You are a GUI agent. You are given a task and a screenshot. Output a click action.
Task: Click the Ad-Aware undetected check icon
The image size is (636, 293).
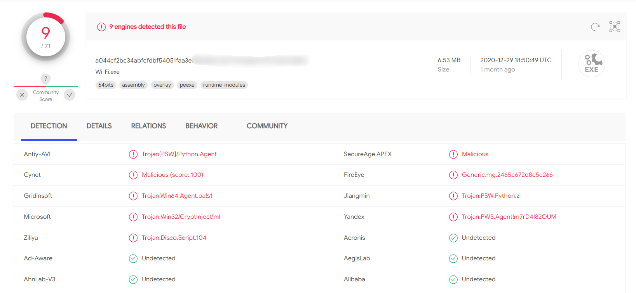click(133, 258)
